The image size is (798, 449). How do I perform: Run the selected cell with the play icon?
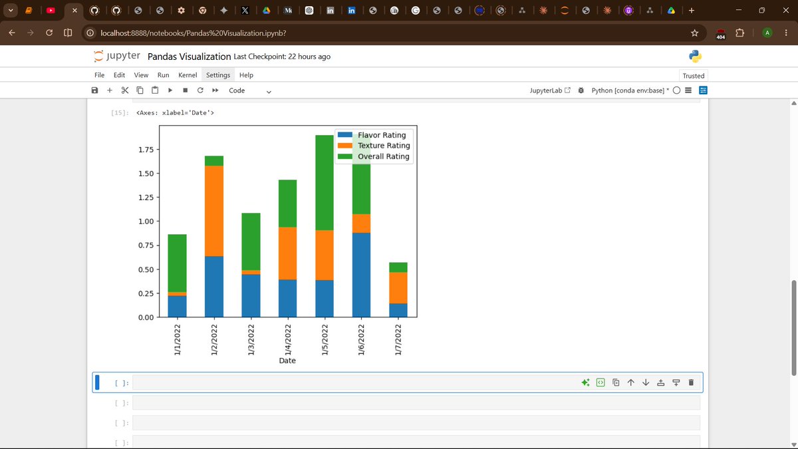tap(170, 90)
